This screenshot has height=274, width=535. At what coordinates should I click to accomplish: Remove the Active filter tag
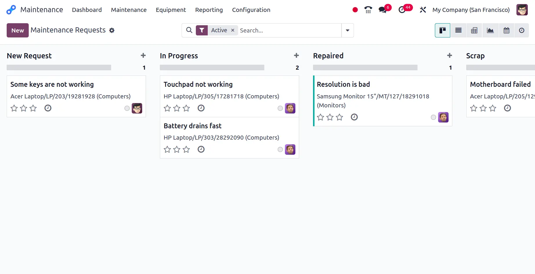click(x=233, y=30)
